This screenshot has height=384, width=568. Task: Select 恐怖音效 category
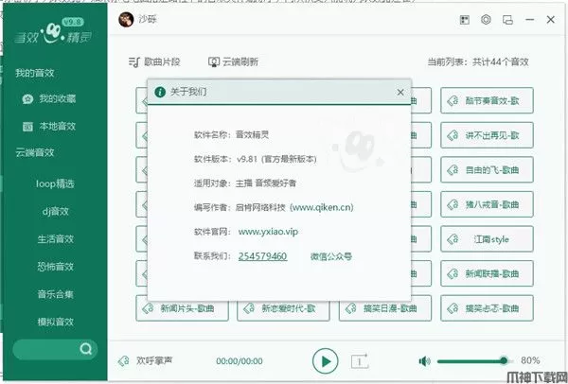[55, 267]
